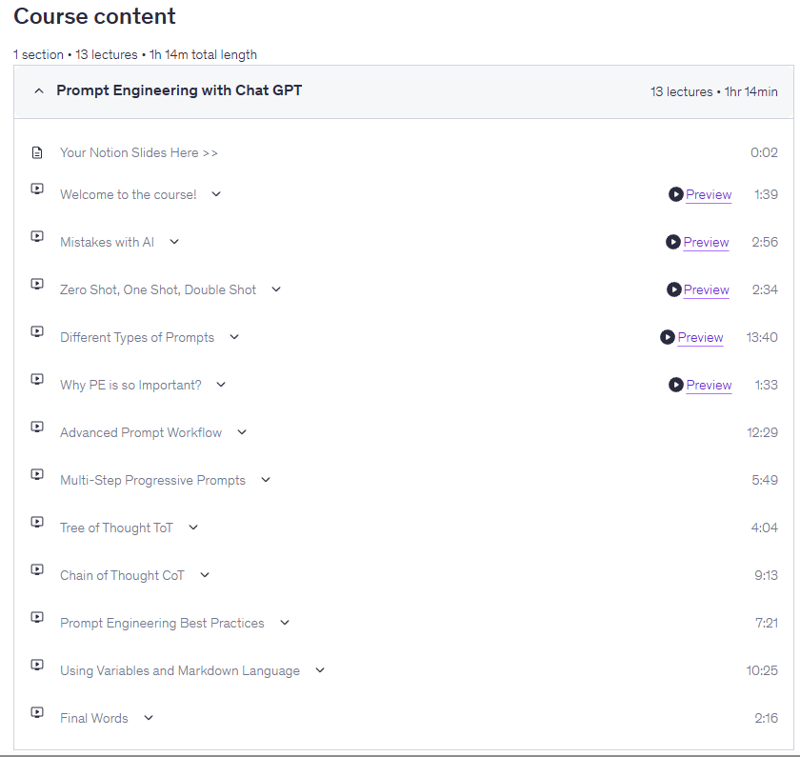The image size is (800, 757).
Task: Expand the Why PE is so Important chevron
Action: tap(221, 385)
